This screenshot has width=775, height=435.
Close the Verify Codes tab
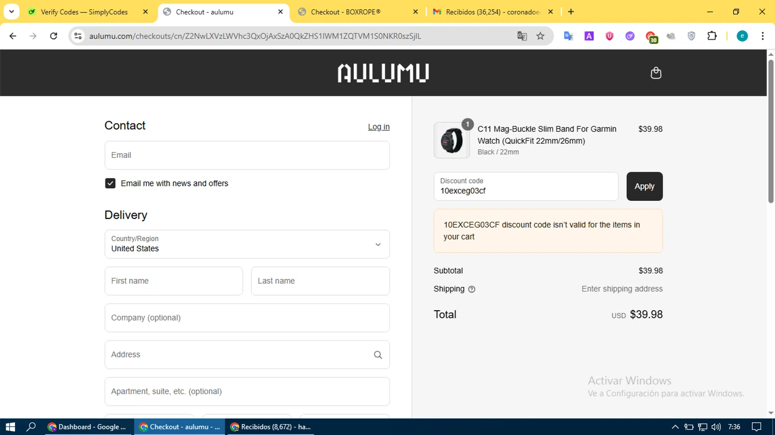pos(145,11)
